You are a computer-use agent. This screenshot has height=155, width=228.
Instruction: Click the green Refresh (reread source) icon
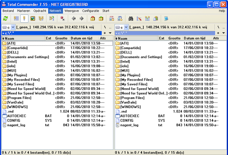pyautogui.click(x=5, y=18)
